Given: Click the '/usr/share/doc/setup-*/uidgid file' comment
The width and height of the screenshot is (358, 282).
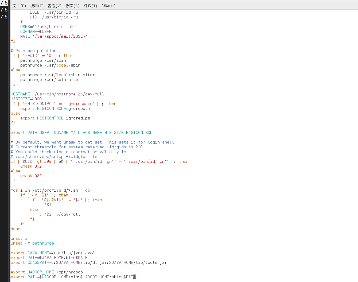Looking at the screenshot, I should [54, 157].
